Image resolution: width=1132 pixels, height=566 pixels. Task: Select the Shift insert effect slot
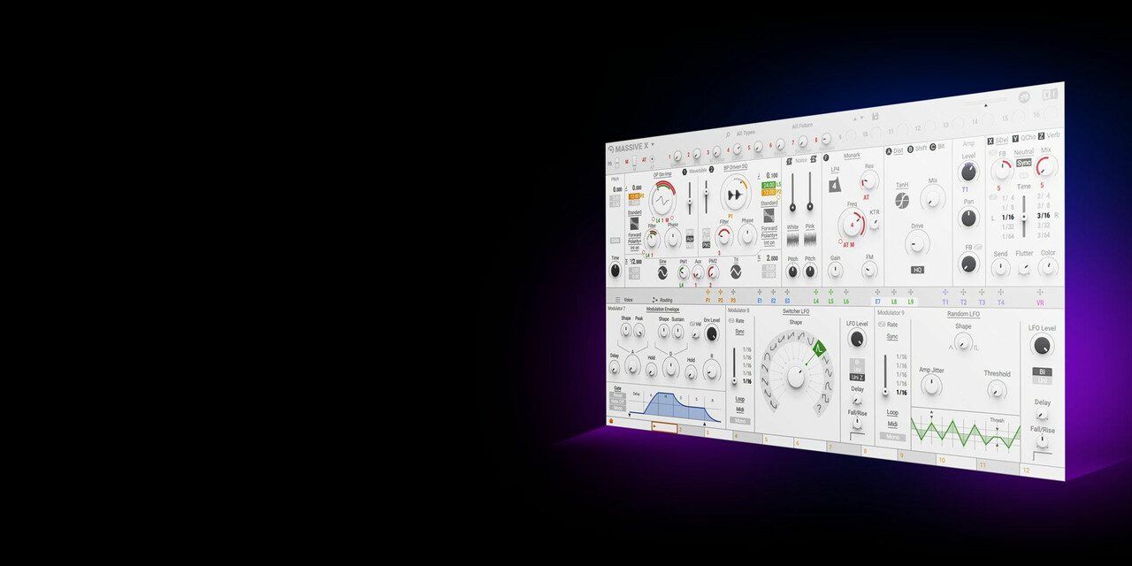click(x=916, y=149)
